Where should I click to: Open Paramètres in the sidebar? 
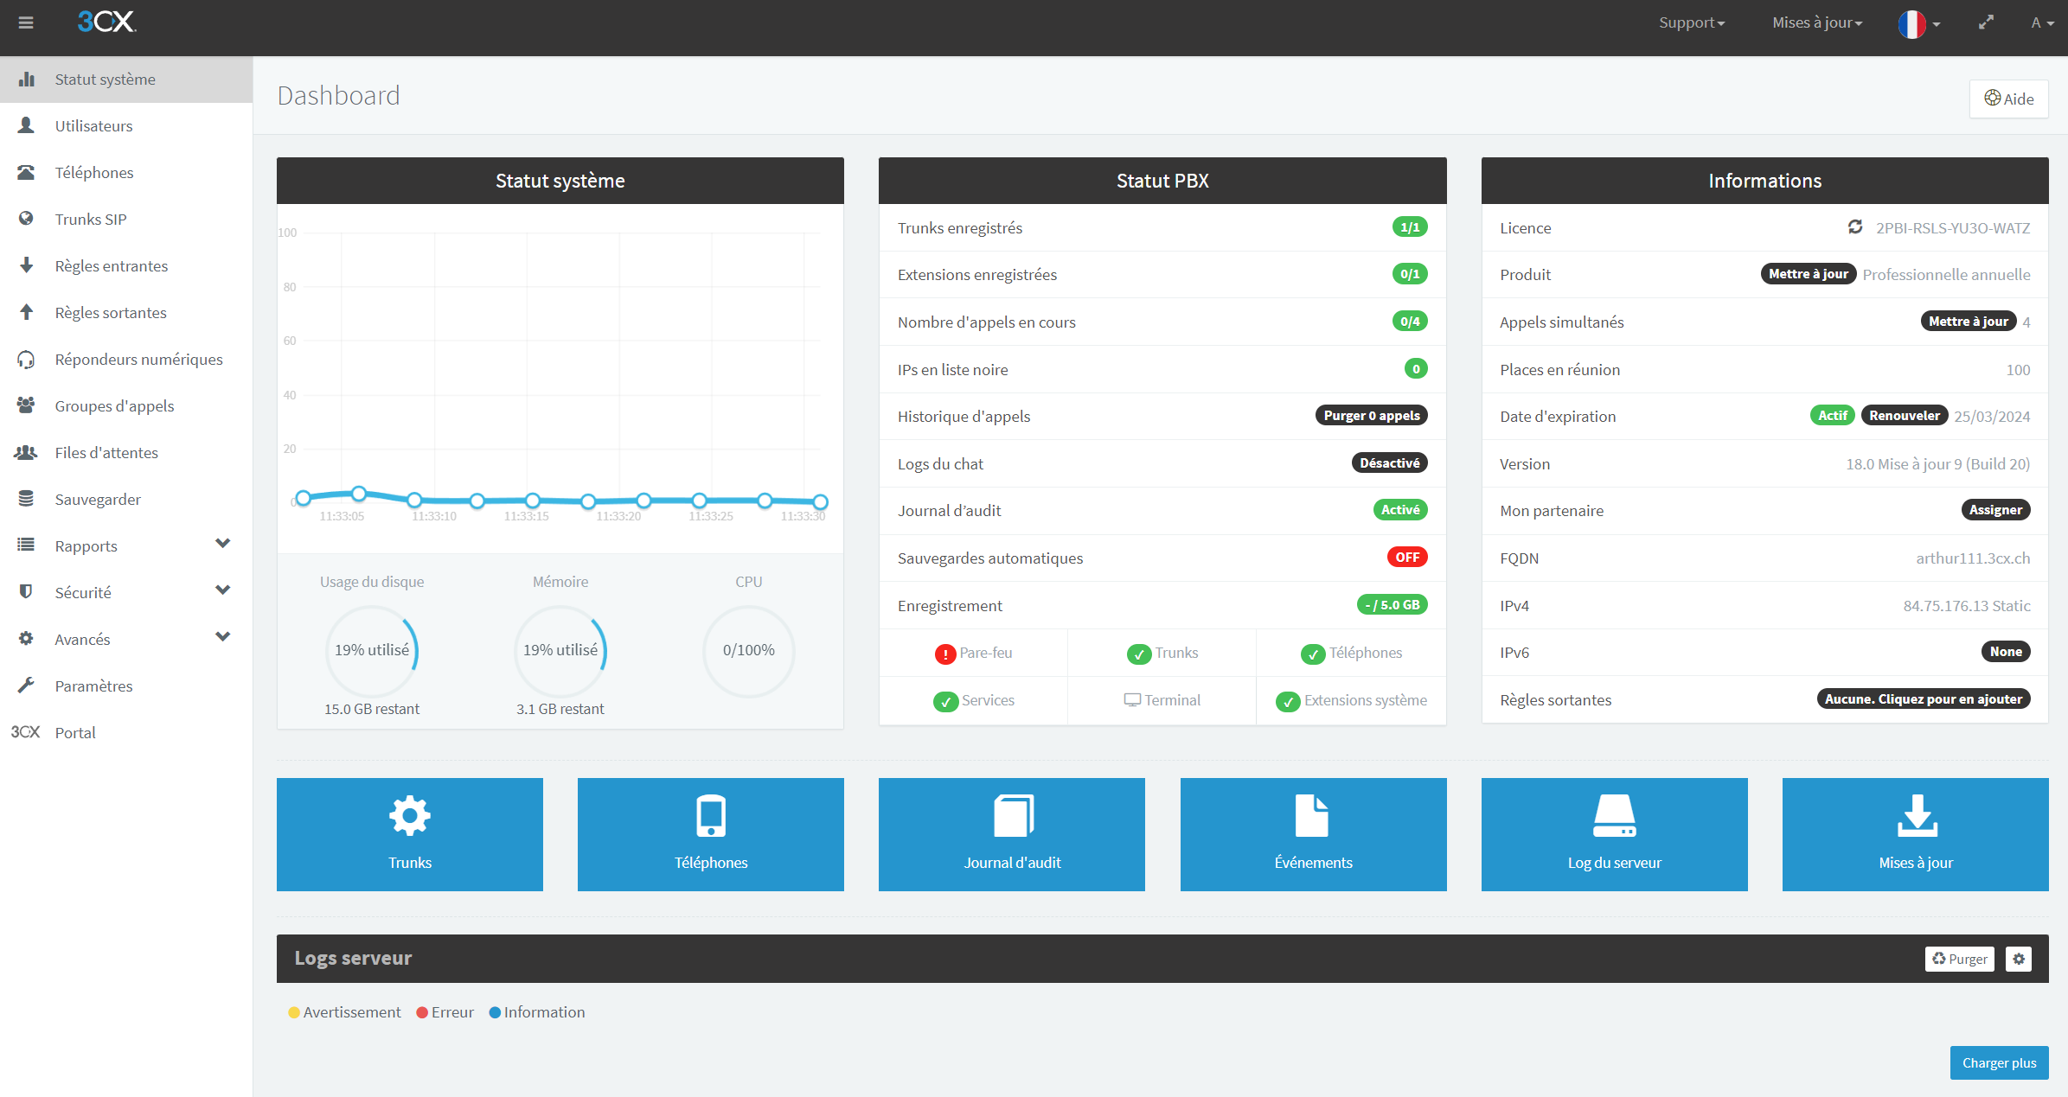click(126, 686)
